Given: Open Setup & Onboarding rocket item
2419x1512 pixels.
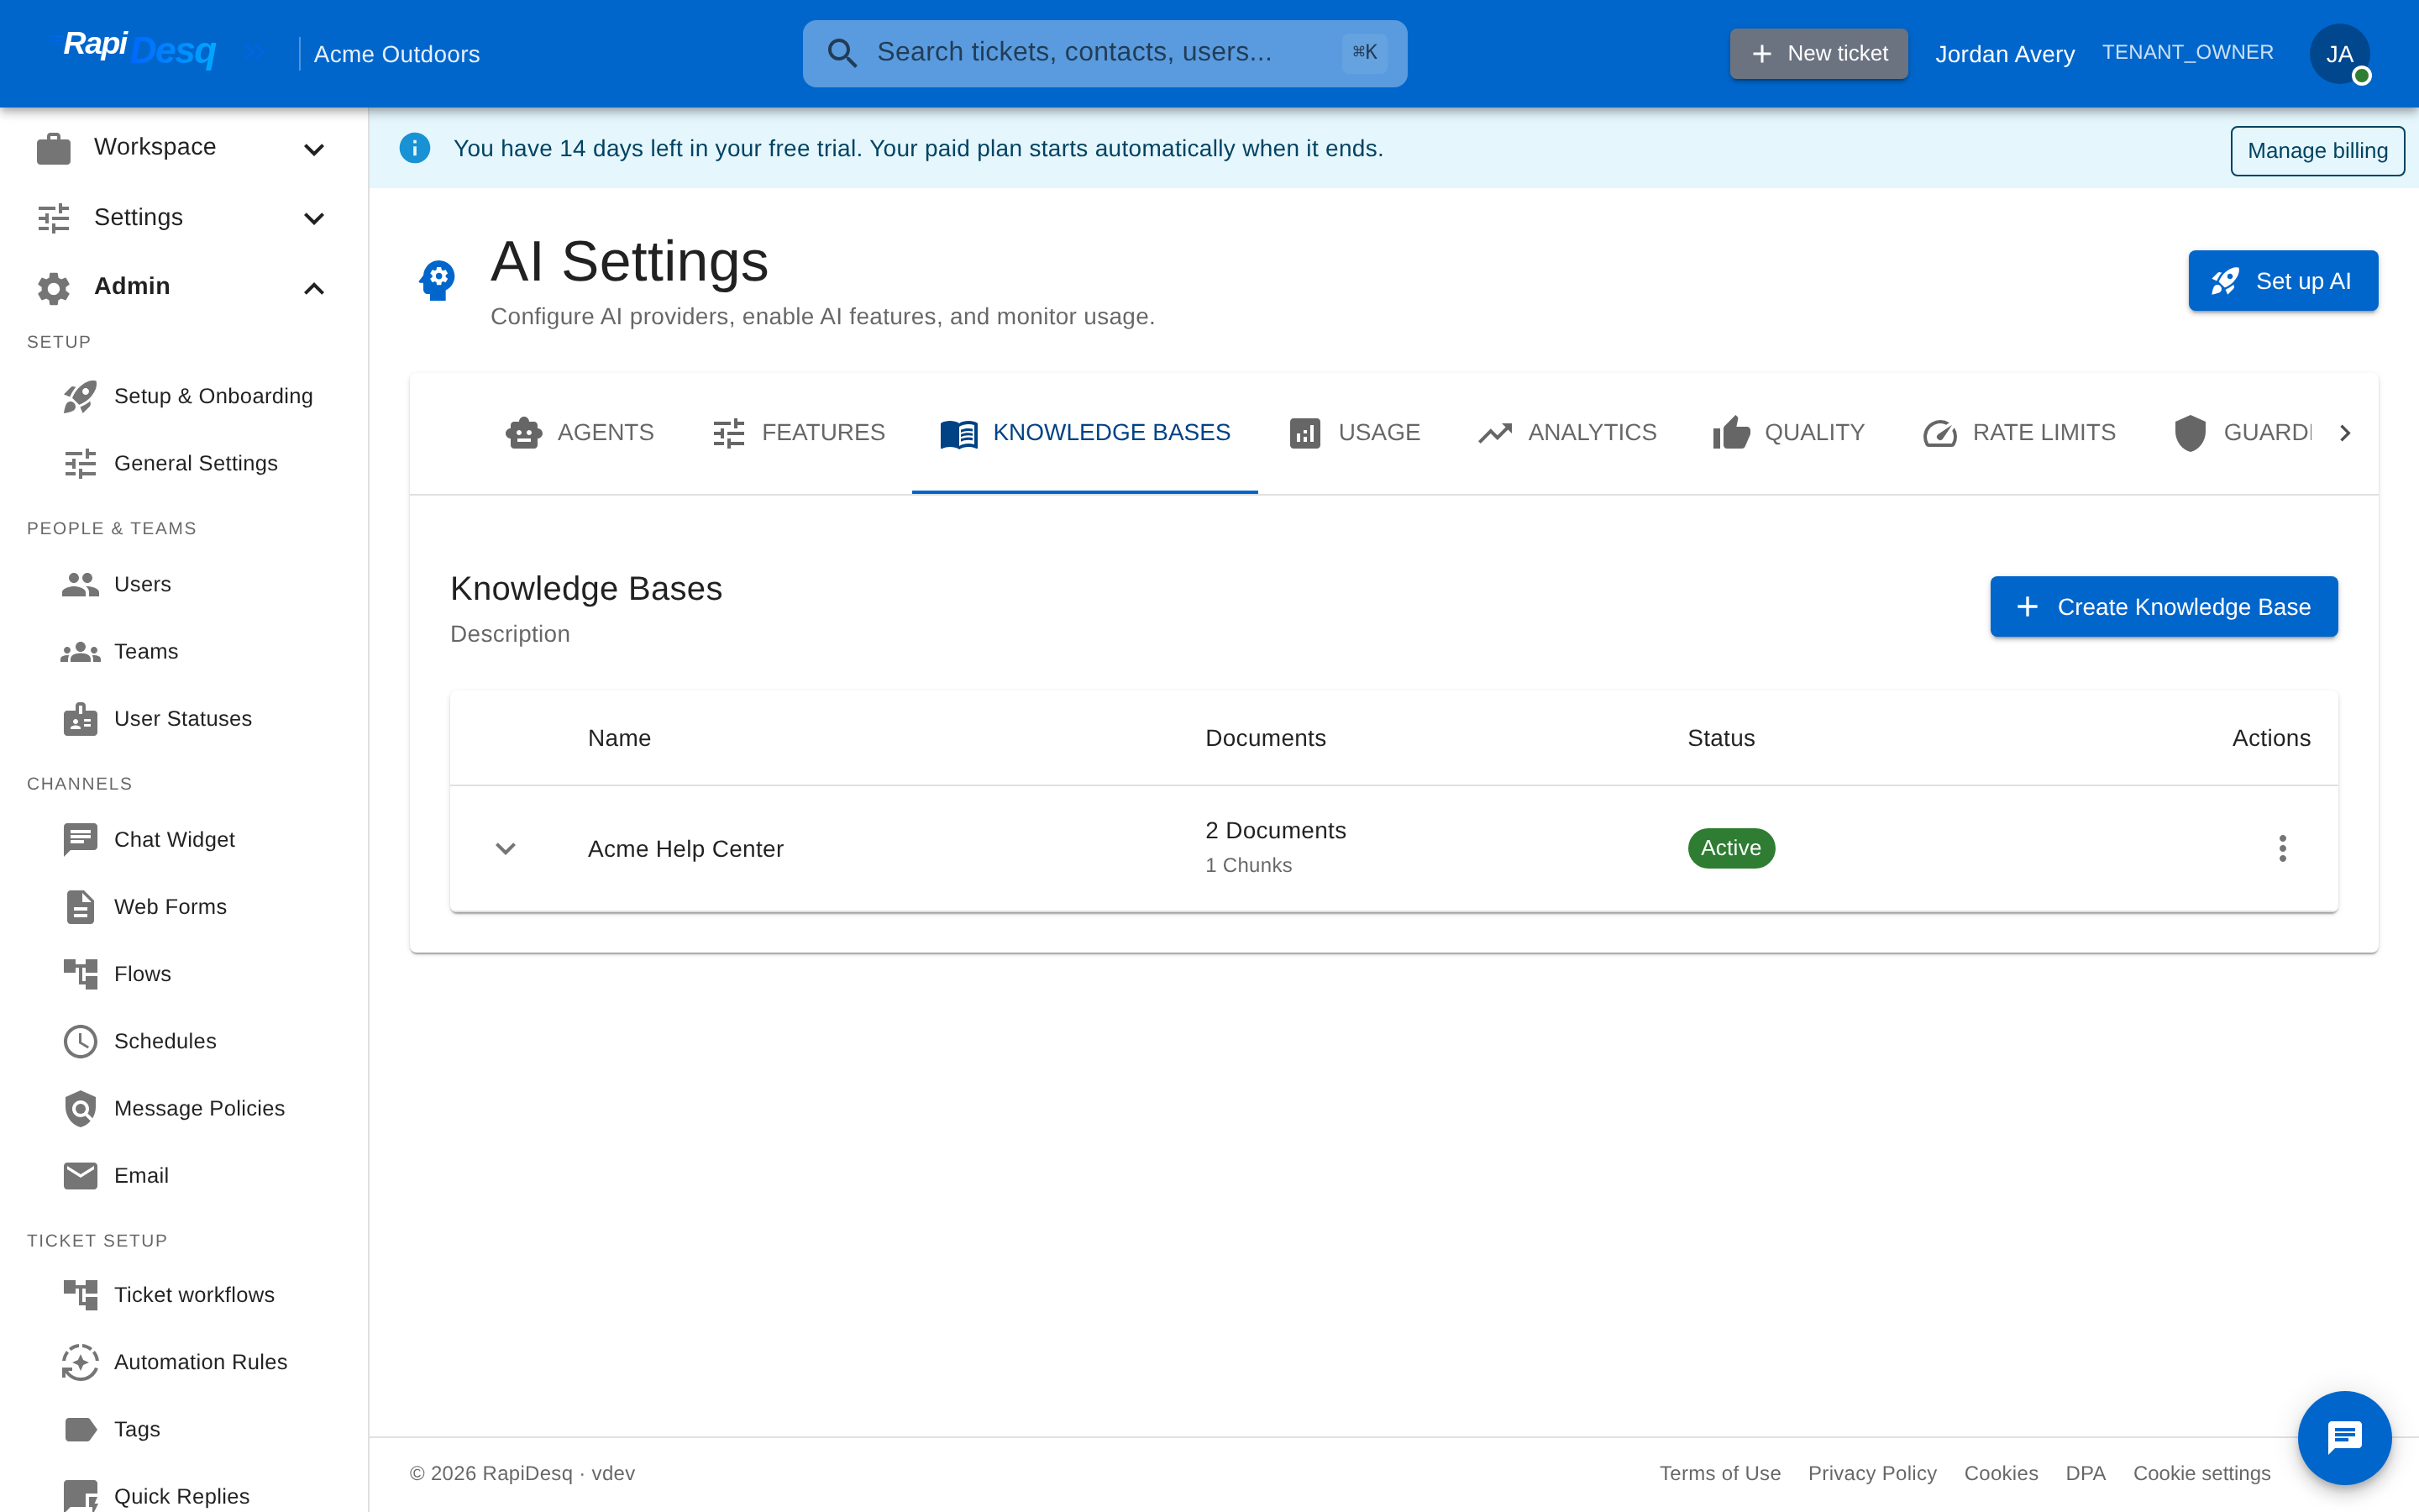Looking at the screenshot, I should [184, 396].
